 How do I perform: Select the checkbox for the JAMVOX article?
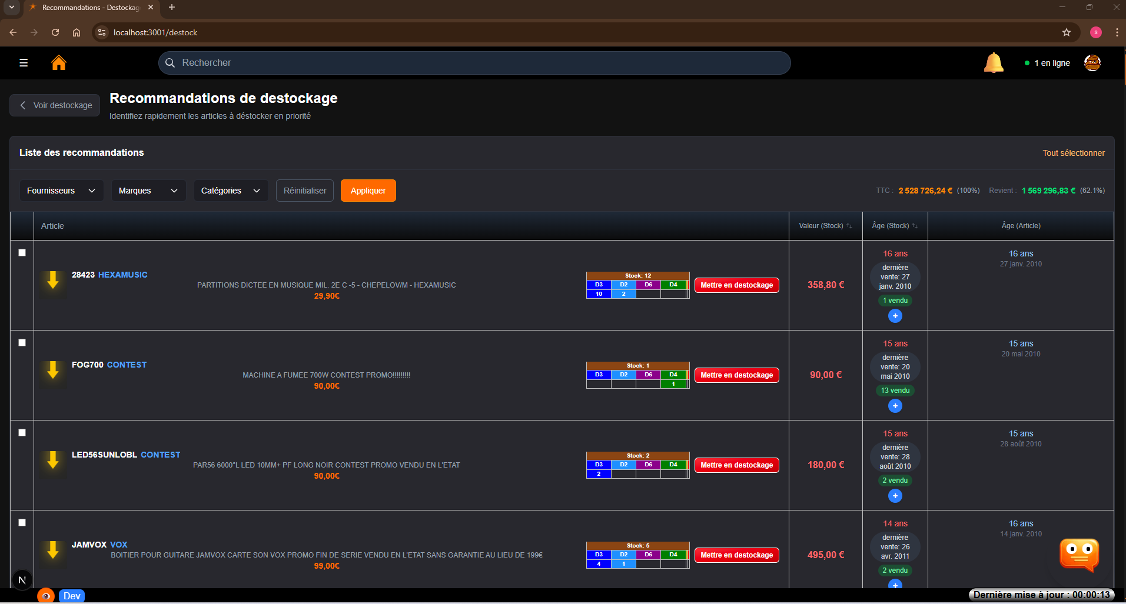pyautogui.click(x=22, y=522)
